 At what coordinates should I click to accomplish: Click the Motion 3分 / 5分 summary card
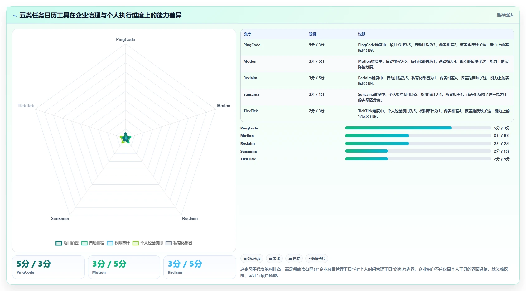(124, 267)
